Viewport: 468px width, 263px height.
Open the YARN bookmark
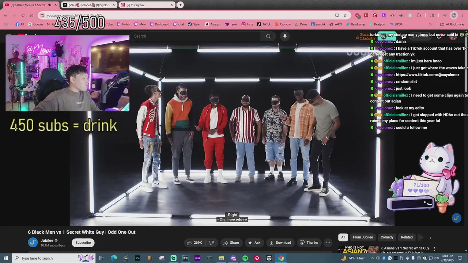[336, 24]
